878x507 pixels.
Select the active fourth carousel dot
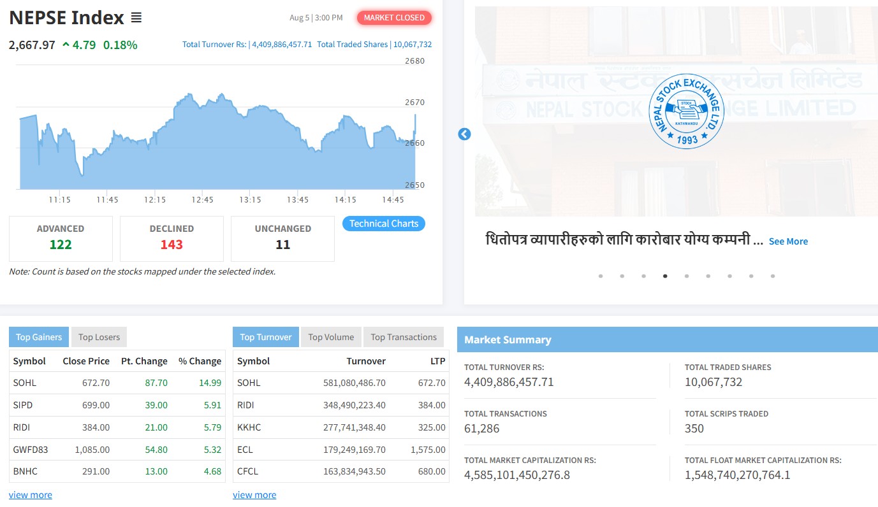click(665, 276)
